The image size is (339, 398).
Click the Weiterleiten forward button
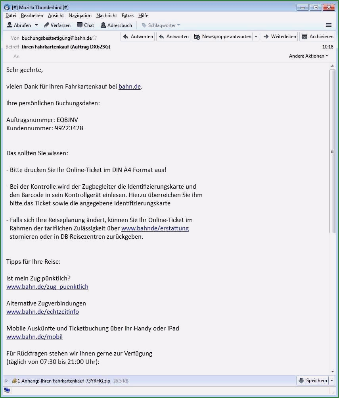(x=280, y=37)
